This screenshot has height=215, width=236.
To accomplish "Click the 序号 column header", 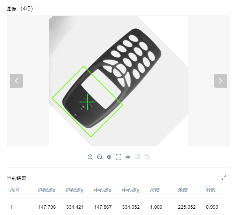I will click(x=15, y=190).
